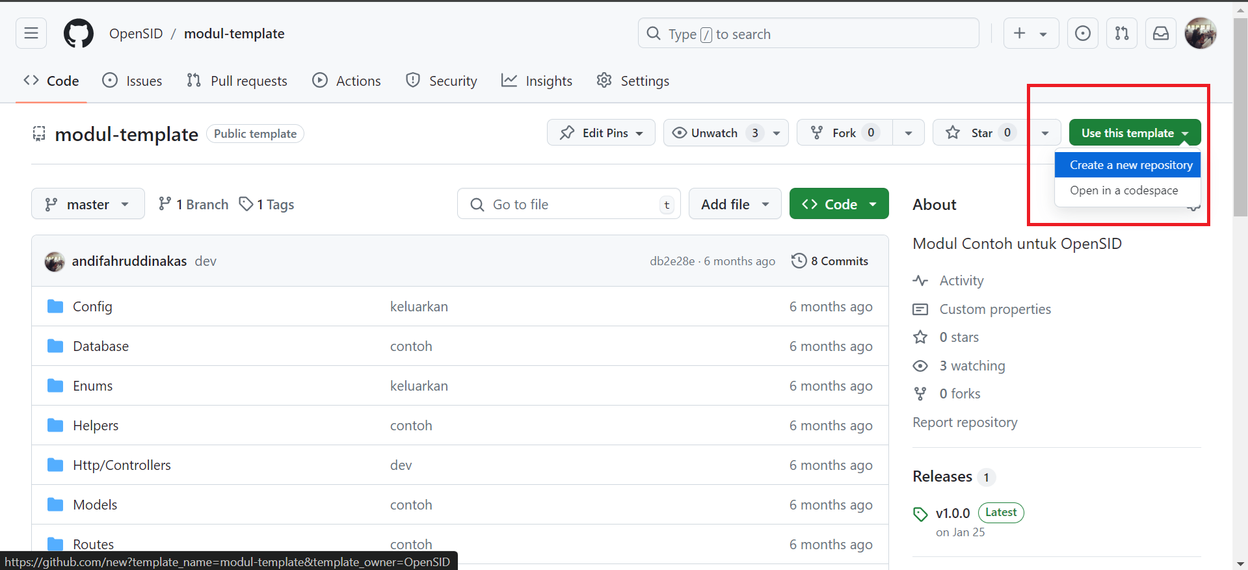This screenshot has height=570, width=1248.
Task: Open the user profile avatar menu
Action: pyautogui.click(x=1201, y=33)
